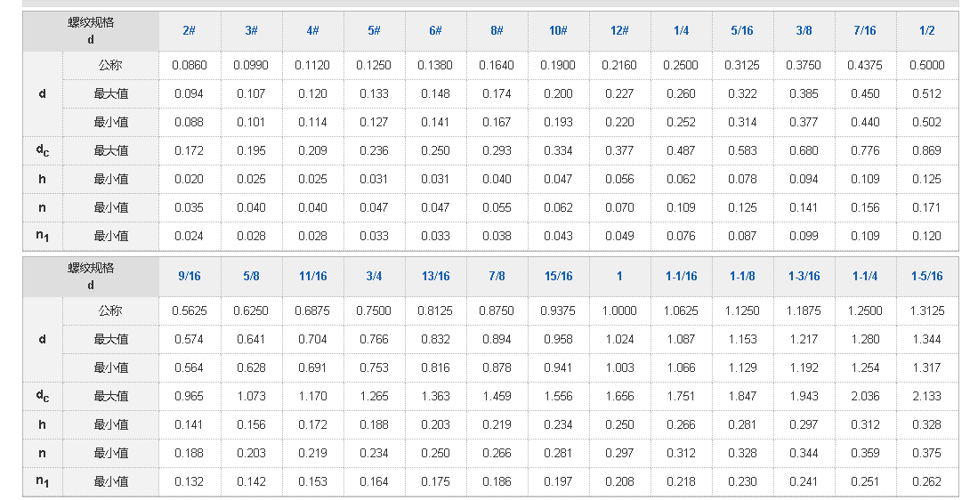The width and height of the screenshot is (978, 500).
Task: Click the 7/16 thread size link
Action: (x=865, y=31)
